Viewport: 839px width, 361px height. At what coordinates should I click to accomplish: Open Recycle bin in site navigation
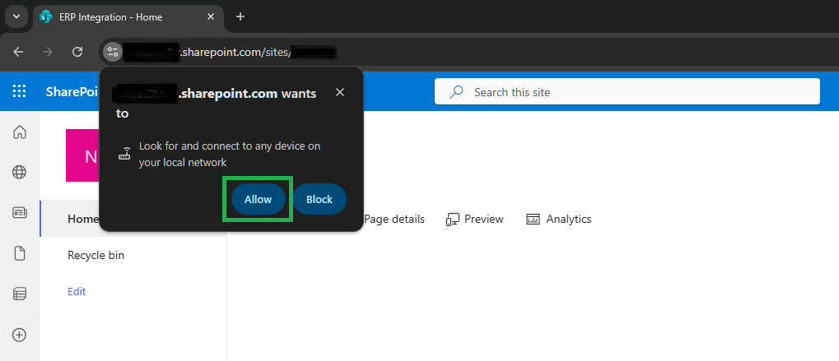pyautogui.click(x=96, y=255)
